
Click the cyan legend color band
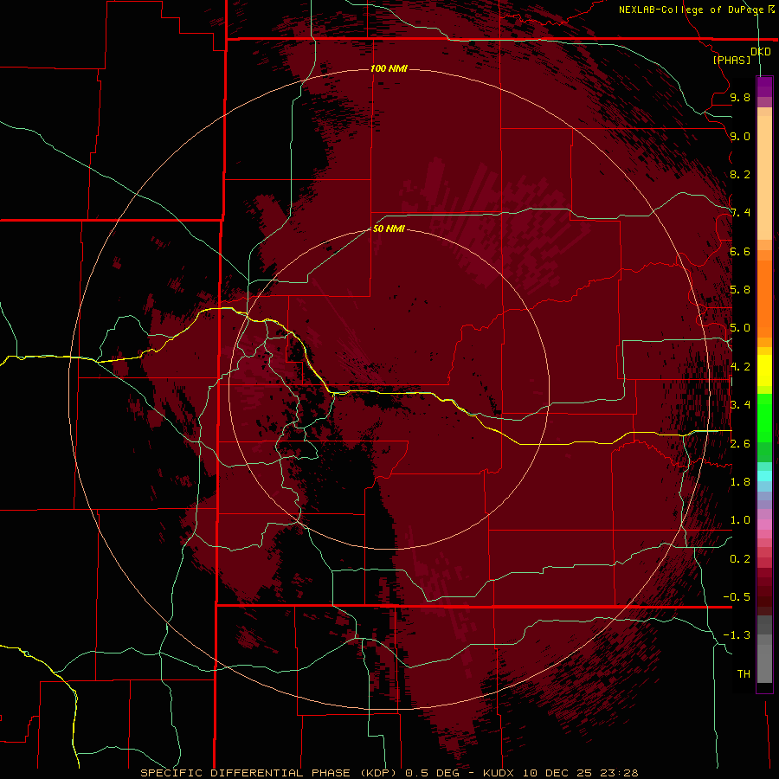(764, 476)
